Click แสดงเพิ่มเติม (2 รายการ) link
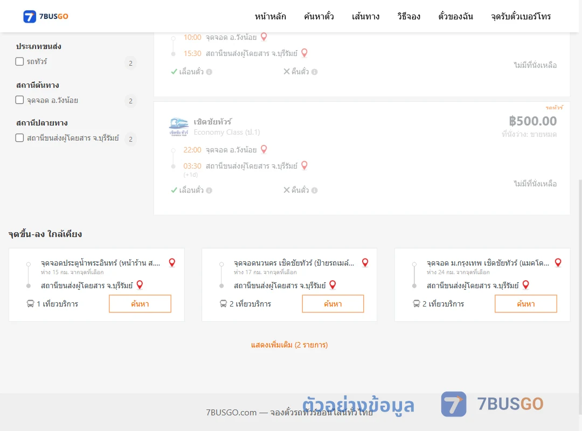The image size is (582, 431). click(x=289, y=345)
